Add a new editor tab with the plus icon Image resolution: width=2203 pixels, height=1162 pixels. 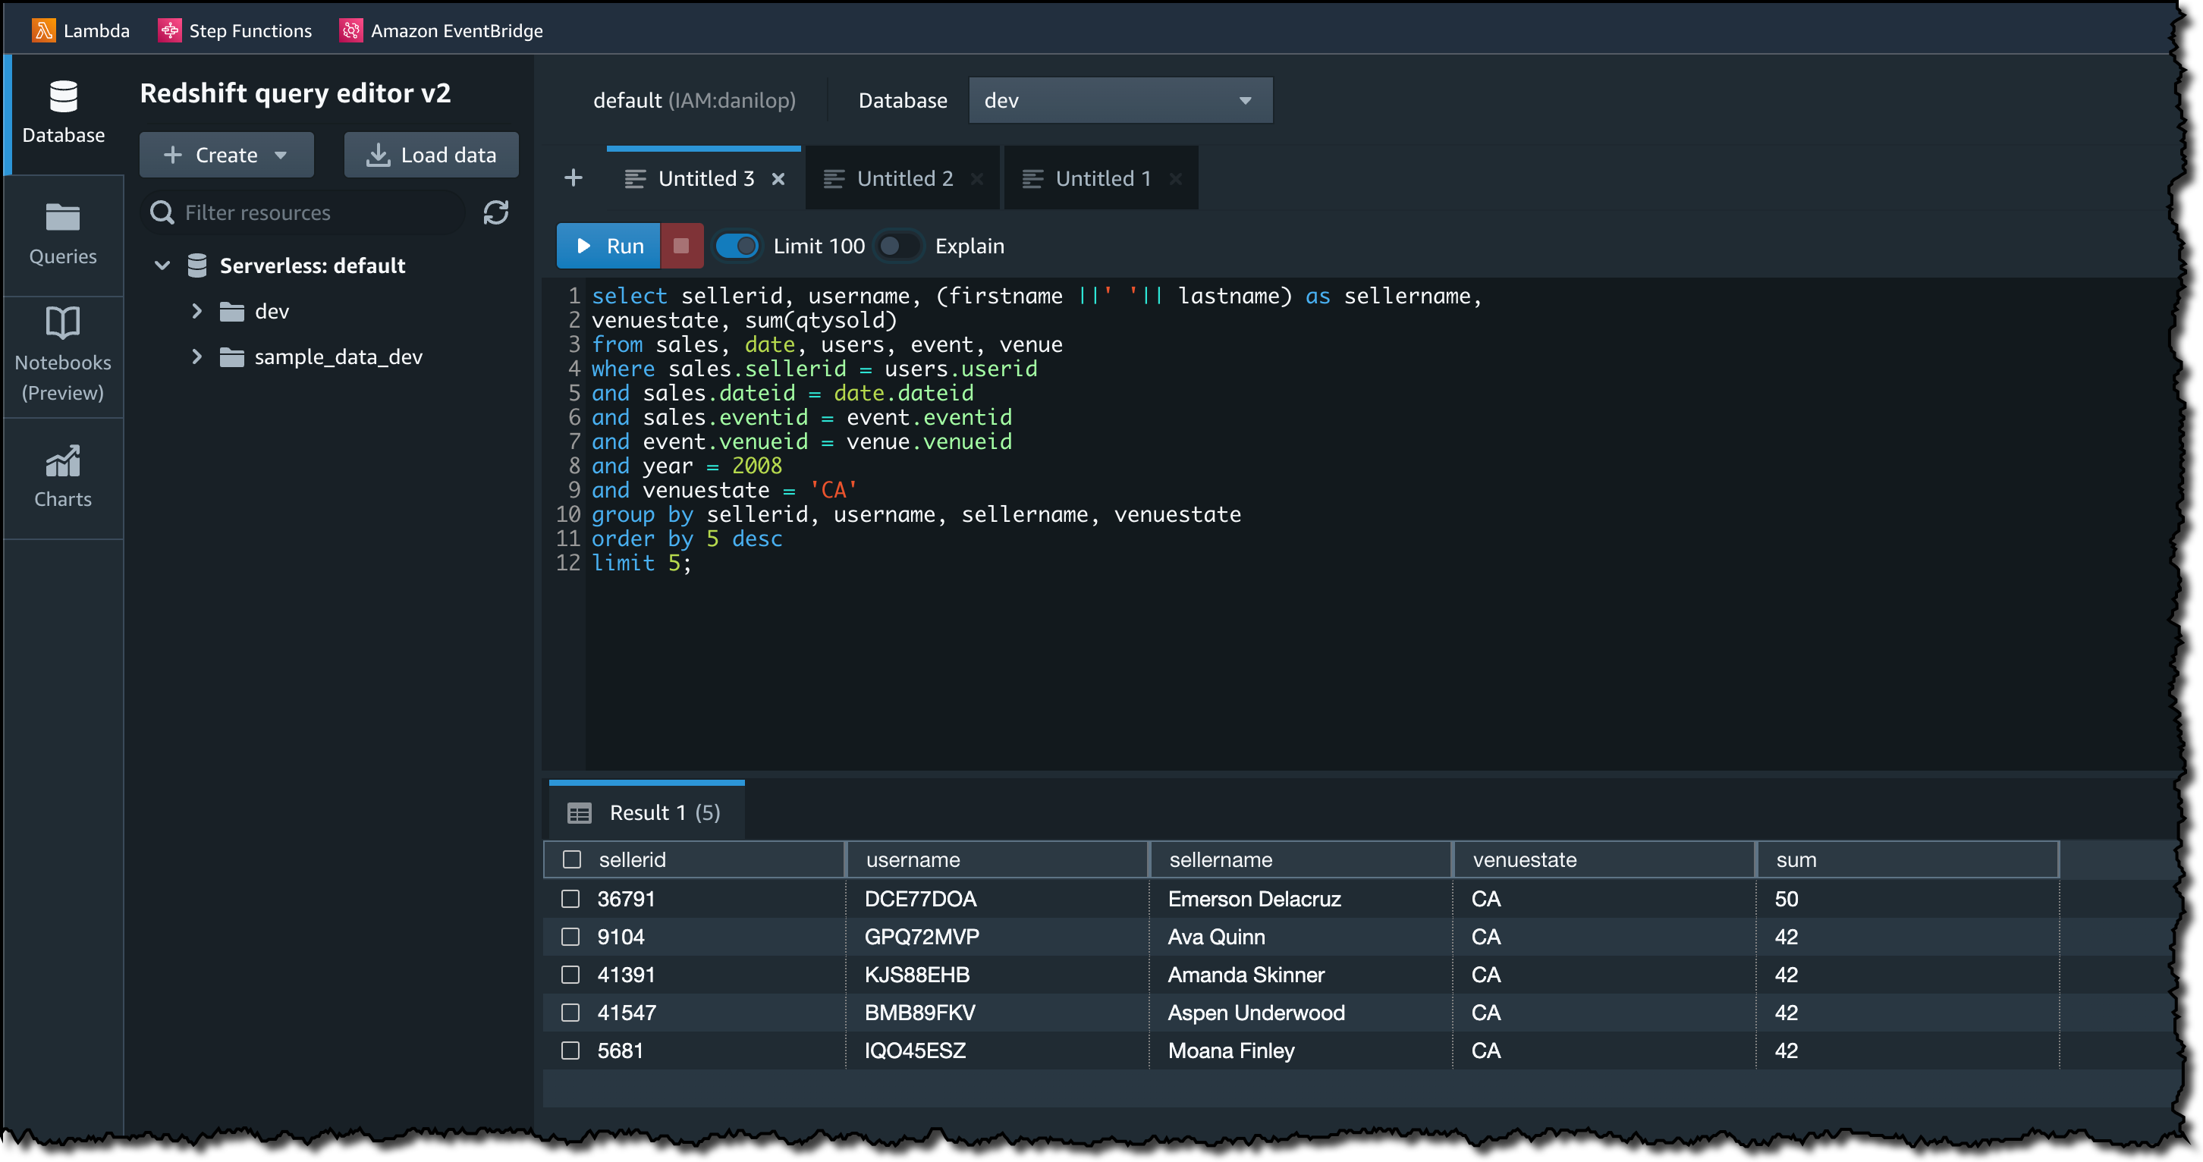point(573,177)
